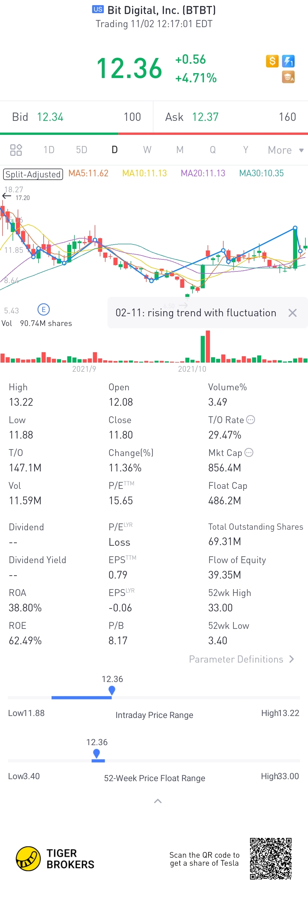Close the rising trend notification
This screenshot has height=904, width=308.
point(292,313)
